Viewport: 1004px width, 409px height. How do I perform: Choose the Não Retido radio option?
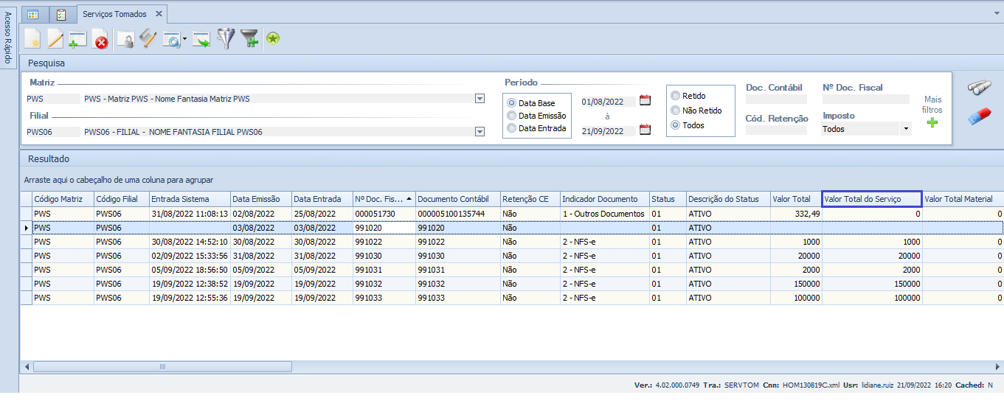pos(675,111)
